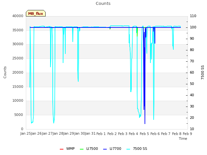Click the right 7500 SS axis label
This screenshot has height=155, width=207.
202,72
